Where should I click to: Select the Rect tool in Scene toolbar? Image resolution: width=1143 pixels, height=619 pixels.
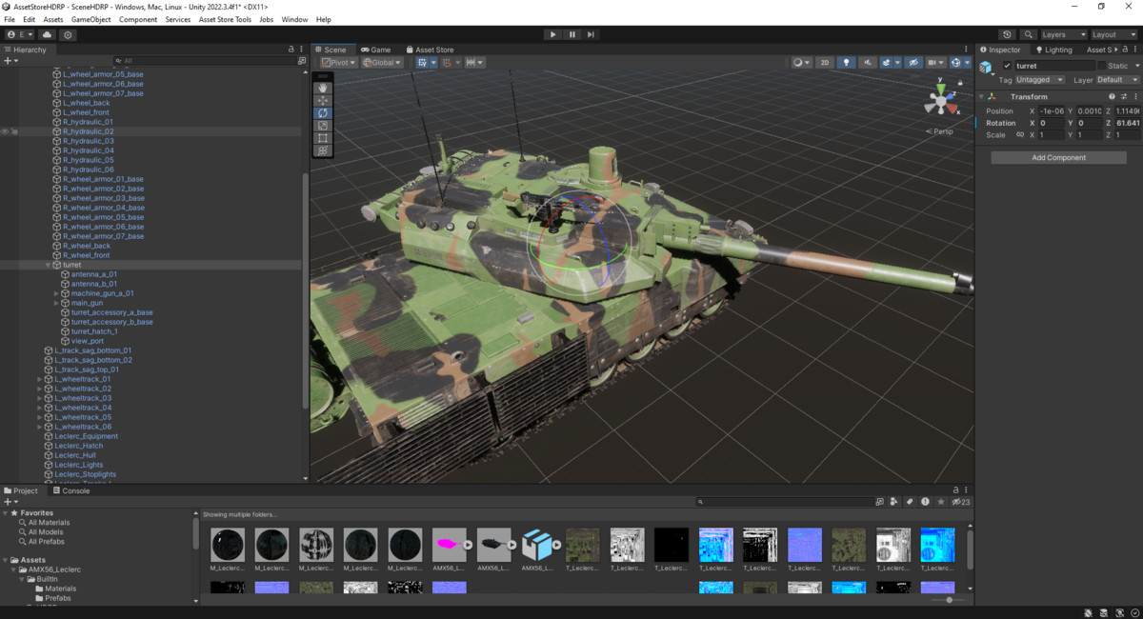[x=323, y=137]
